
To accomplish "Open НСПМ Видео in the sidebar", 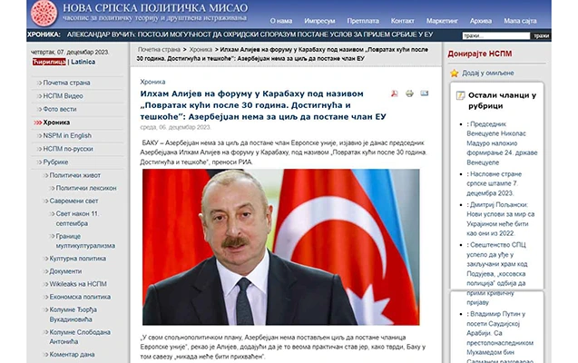I will (65, 95).
